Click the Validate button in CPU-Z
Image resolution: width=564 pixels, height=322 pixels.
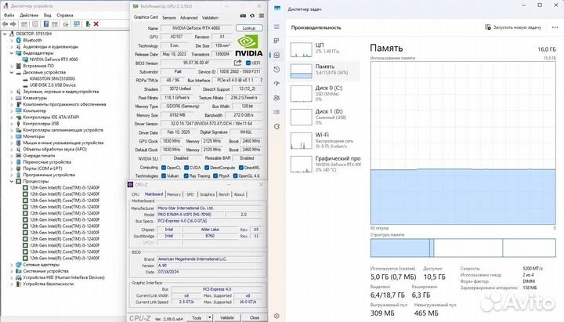pyautogui.click(x=227, y=317)
